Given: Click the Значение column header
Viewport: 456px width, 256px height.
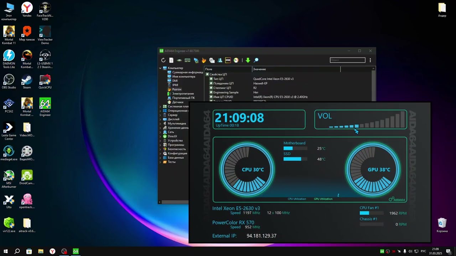Looking at the screenshot, I should [296, 69].
